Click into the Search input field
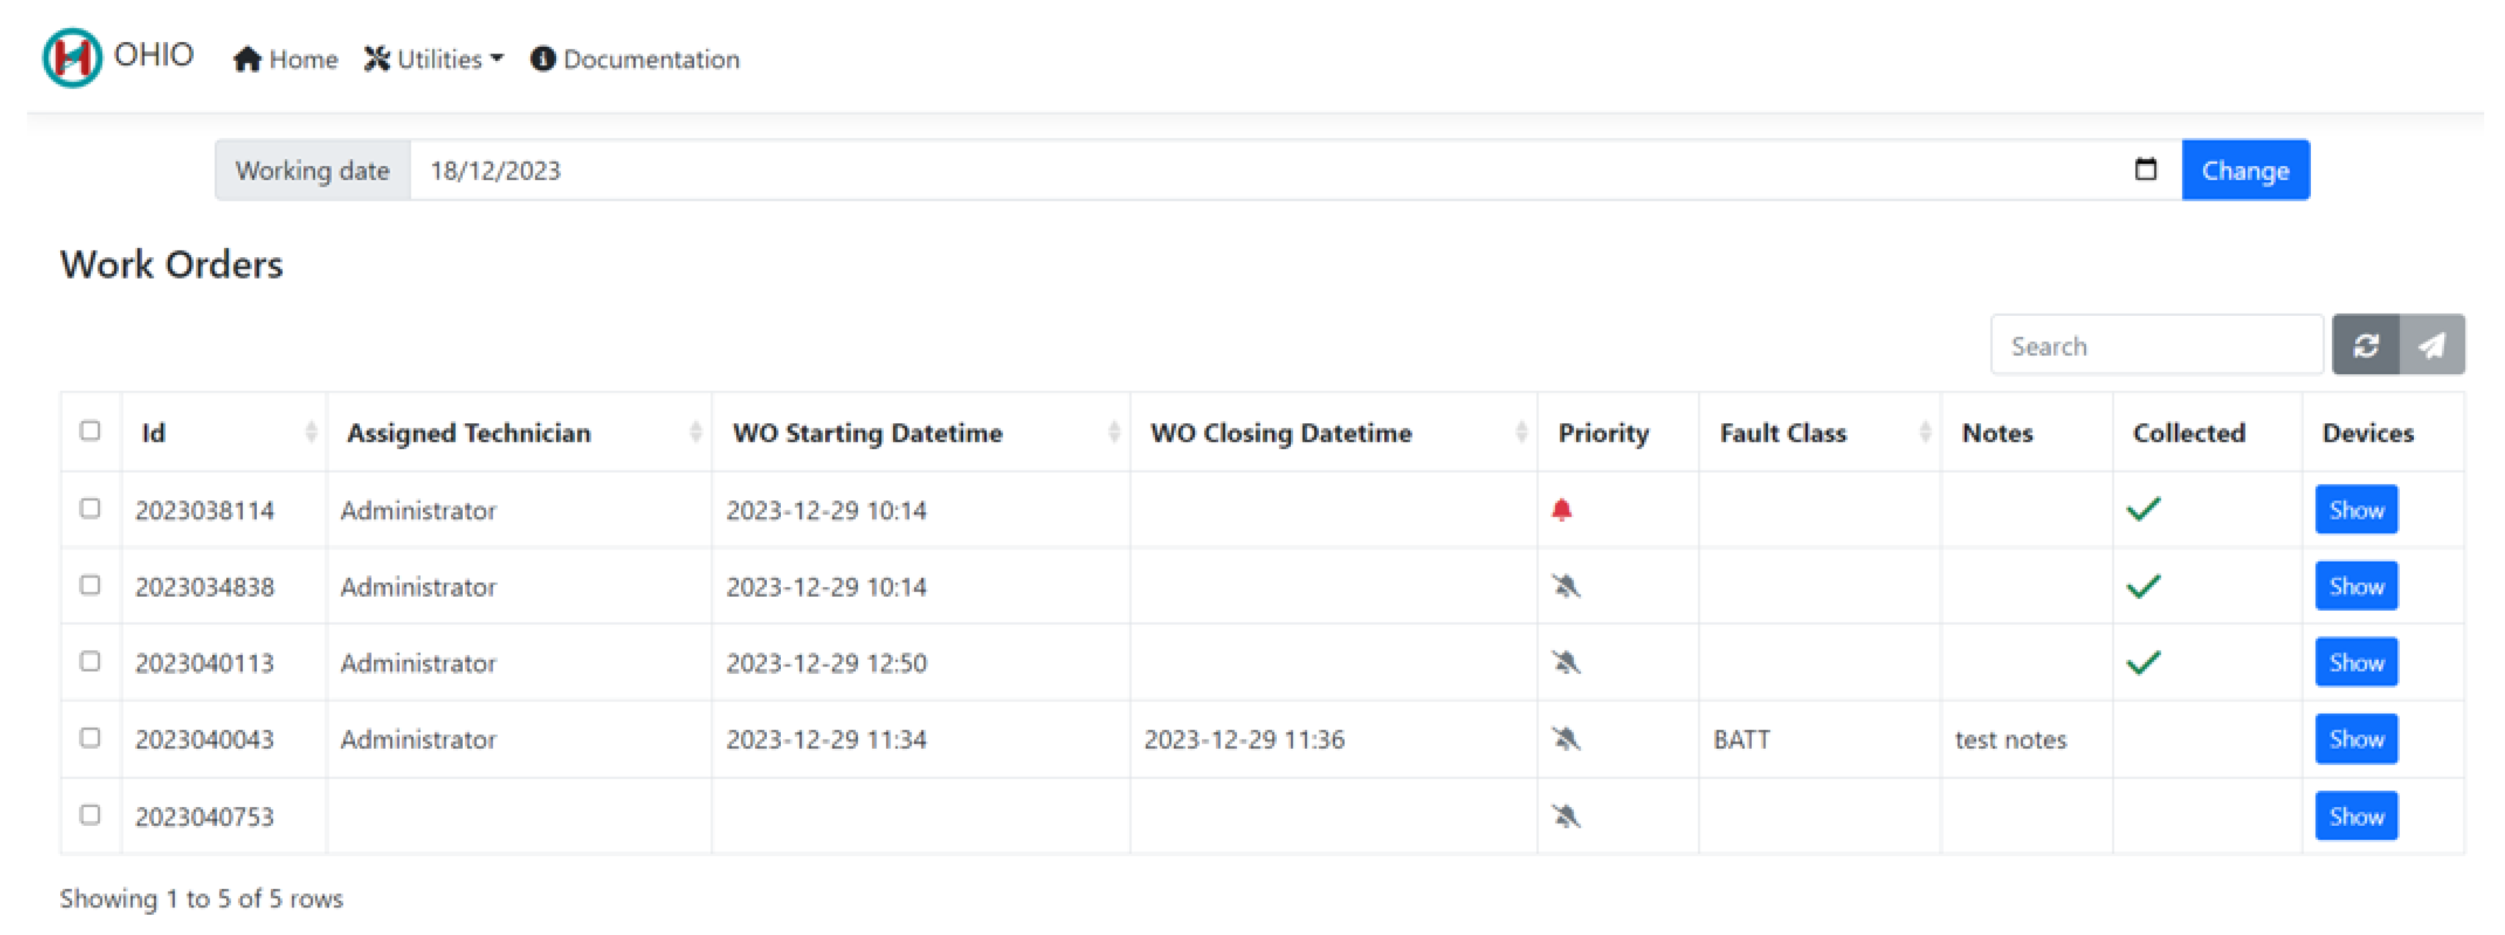 point(2155,345)
